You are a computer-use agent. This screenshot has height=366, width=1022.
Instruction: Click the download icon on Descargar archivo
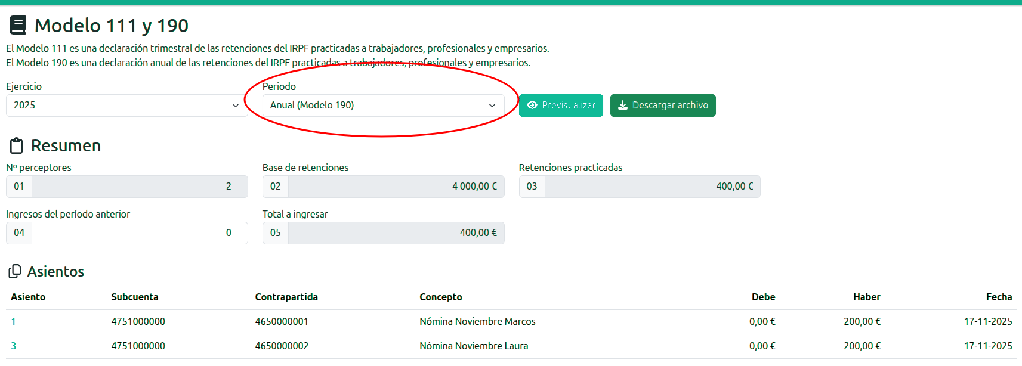tap(623, 105)
